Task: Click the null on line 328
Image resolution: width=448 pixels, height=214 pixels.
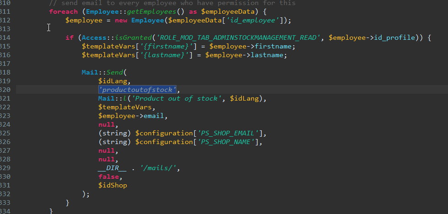Action: tap(107, 160)
